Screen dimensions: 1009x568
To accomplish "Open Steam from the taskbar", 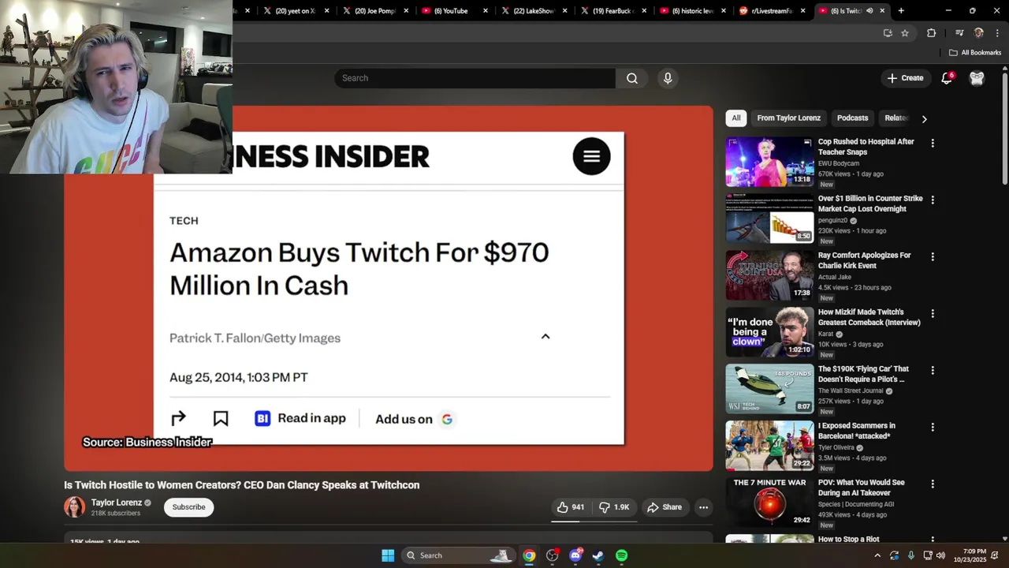I will pyautogui.click(x=598, y=555).
